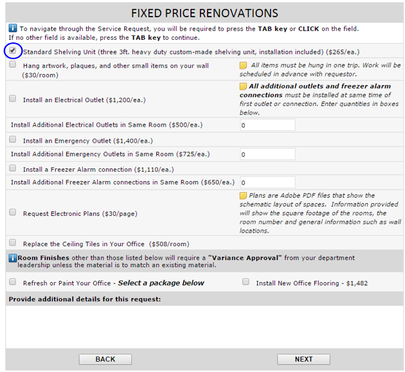Tick the Install an Emergency Outlet checkbox
The image size is (405, 372).
(13, 139)
